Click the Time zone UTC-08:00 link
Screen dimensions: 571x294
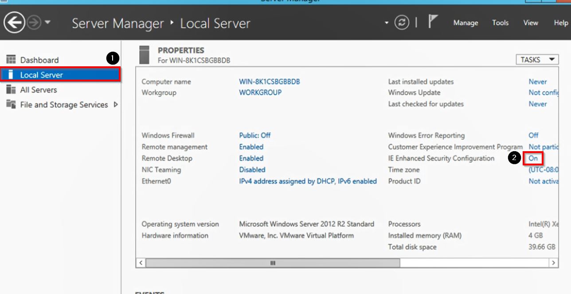[544, 170]
